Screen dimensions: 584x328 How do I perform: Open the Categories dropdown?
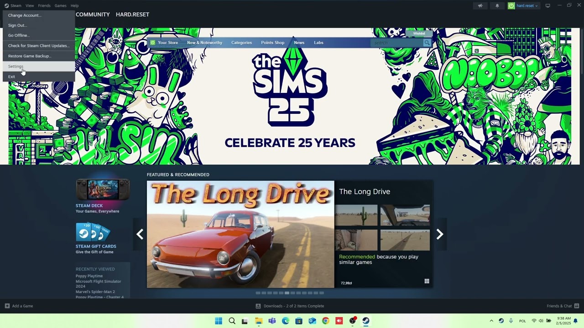coord(241,42)
